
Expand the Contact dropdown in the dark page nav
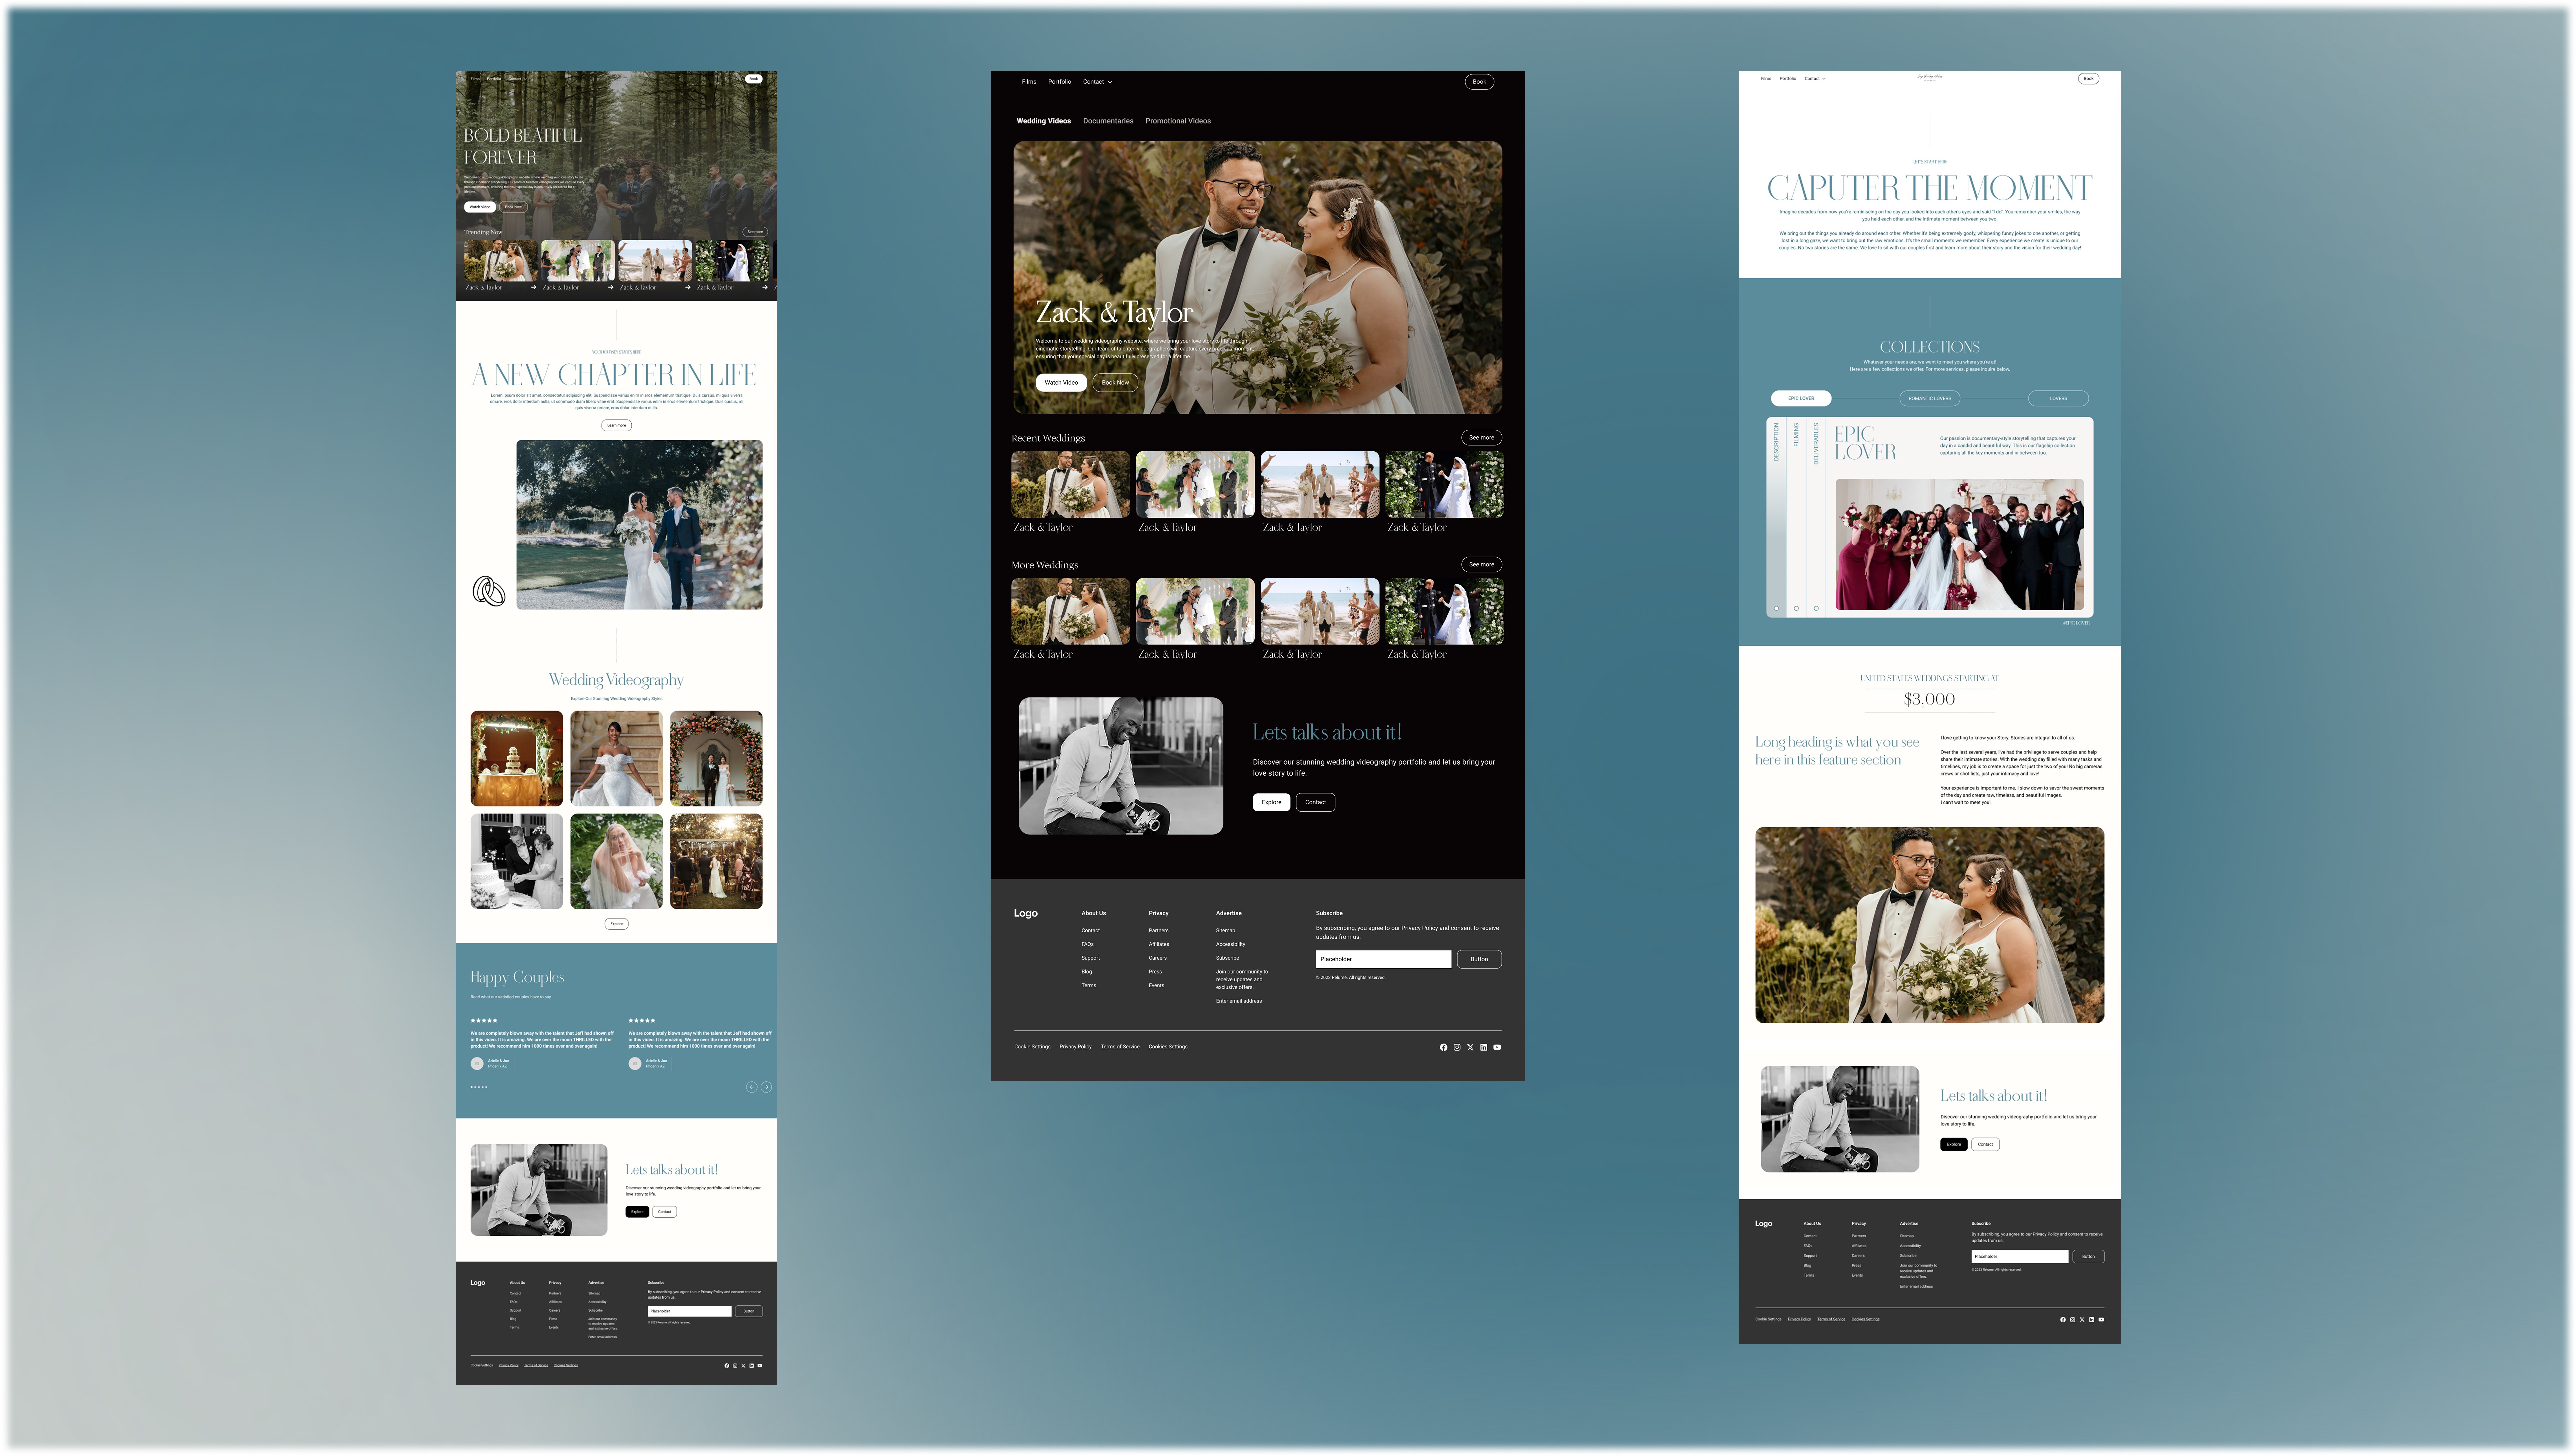point(1097,82)
